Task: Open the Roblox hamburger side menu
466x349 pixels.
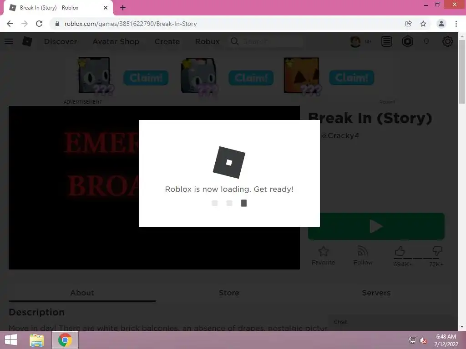Action: (9, 41)
